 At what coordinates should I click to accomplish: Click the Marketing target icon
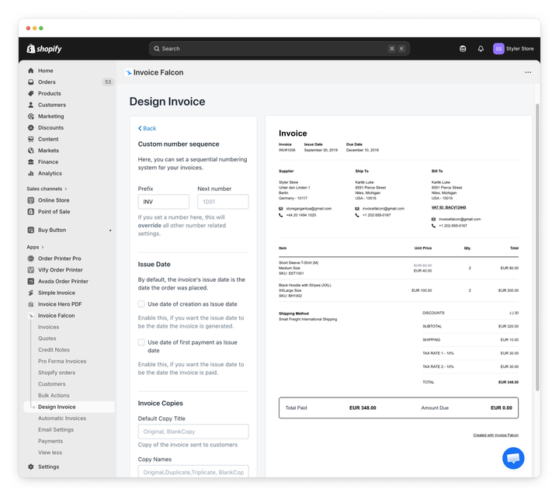(x=30, y=116)
